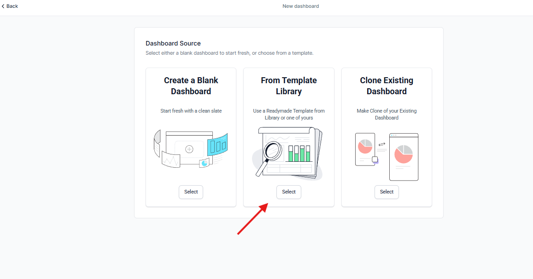Click the 'Create a Blank Dashboard' card title
The width and height of the screenshot is (533, 279).
point(191,86)
